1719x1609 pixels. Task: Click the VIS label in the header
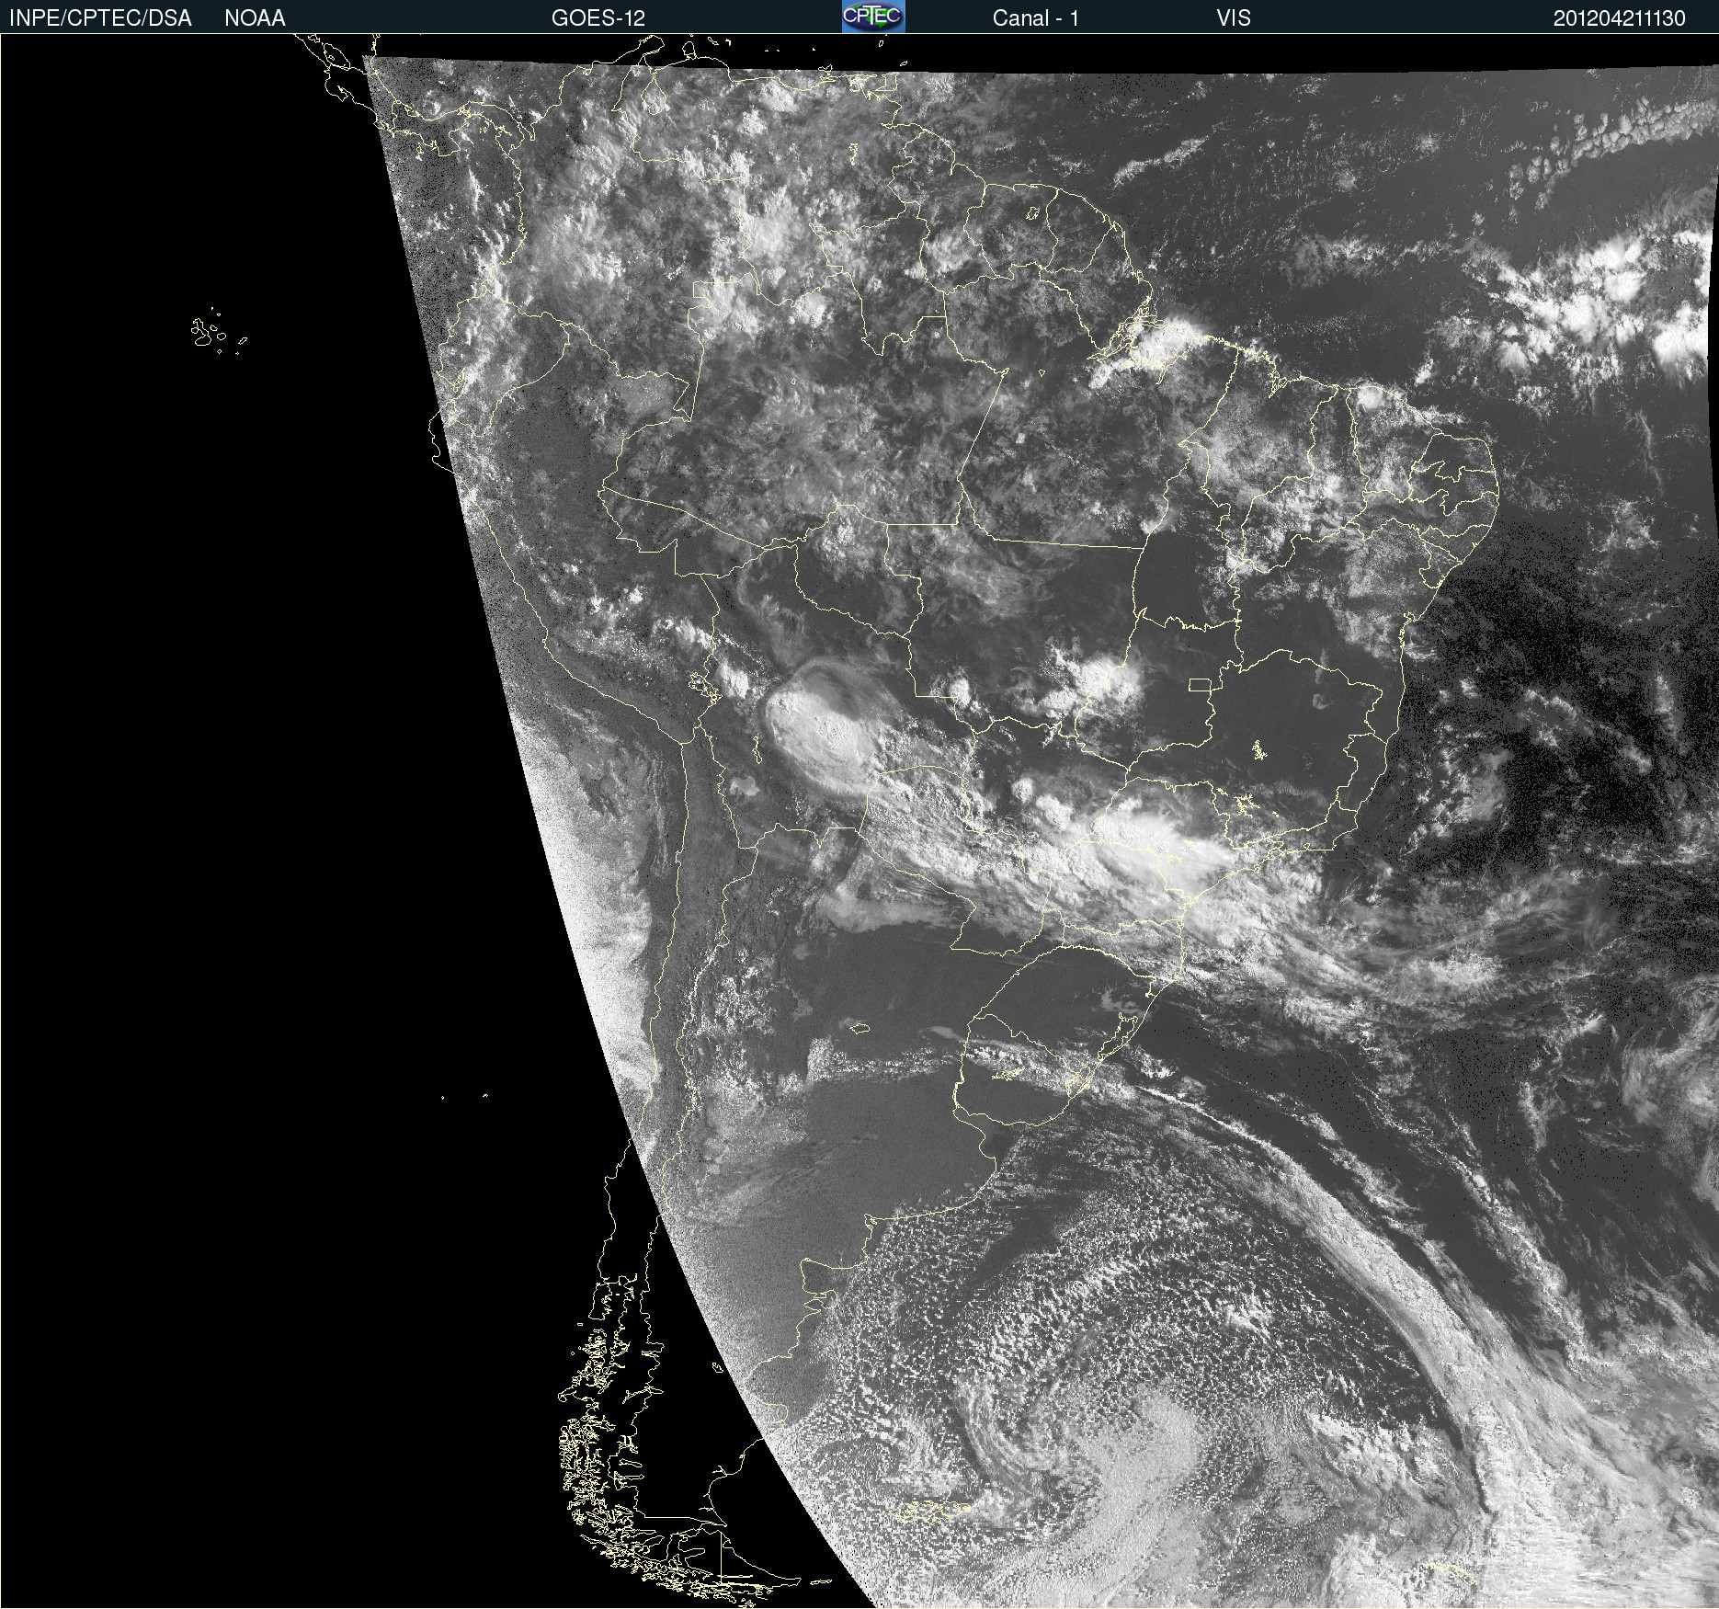coord(1234,18)
